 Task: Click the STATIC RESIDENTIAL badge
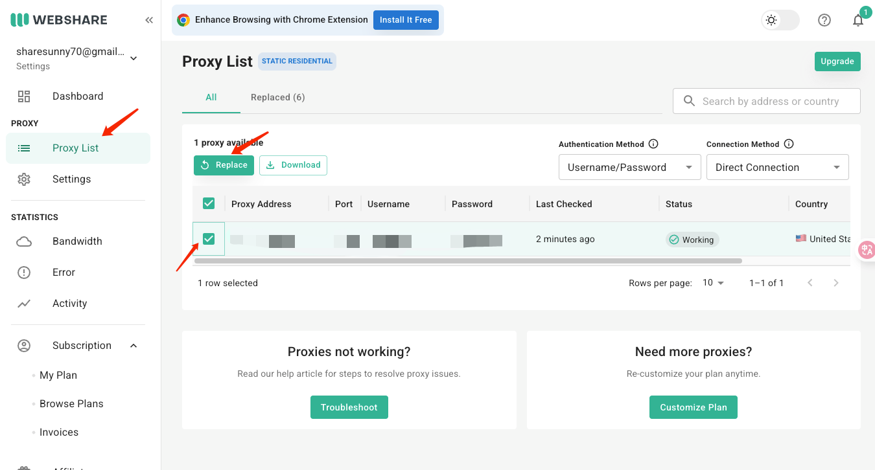297,61
